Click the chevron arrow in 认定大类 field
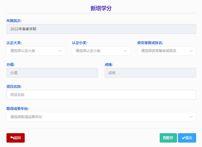This screenshot has width=202, height=147. pos(60,51)
